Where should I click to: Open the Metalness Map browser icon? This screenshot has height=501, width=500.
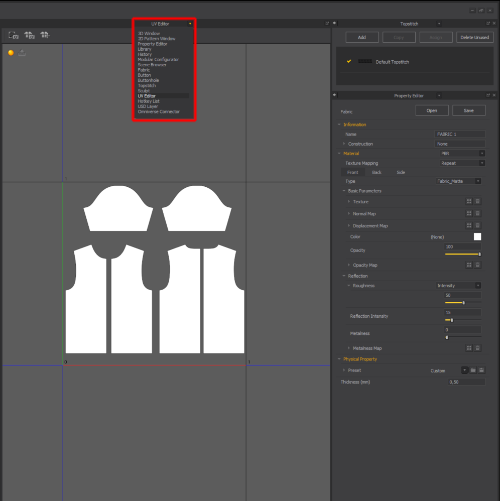469,347
